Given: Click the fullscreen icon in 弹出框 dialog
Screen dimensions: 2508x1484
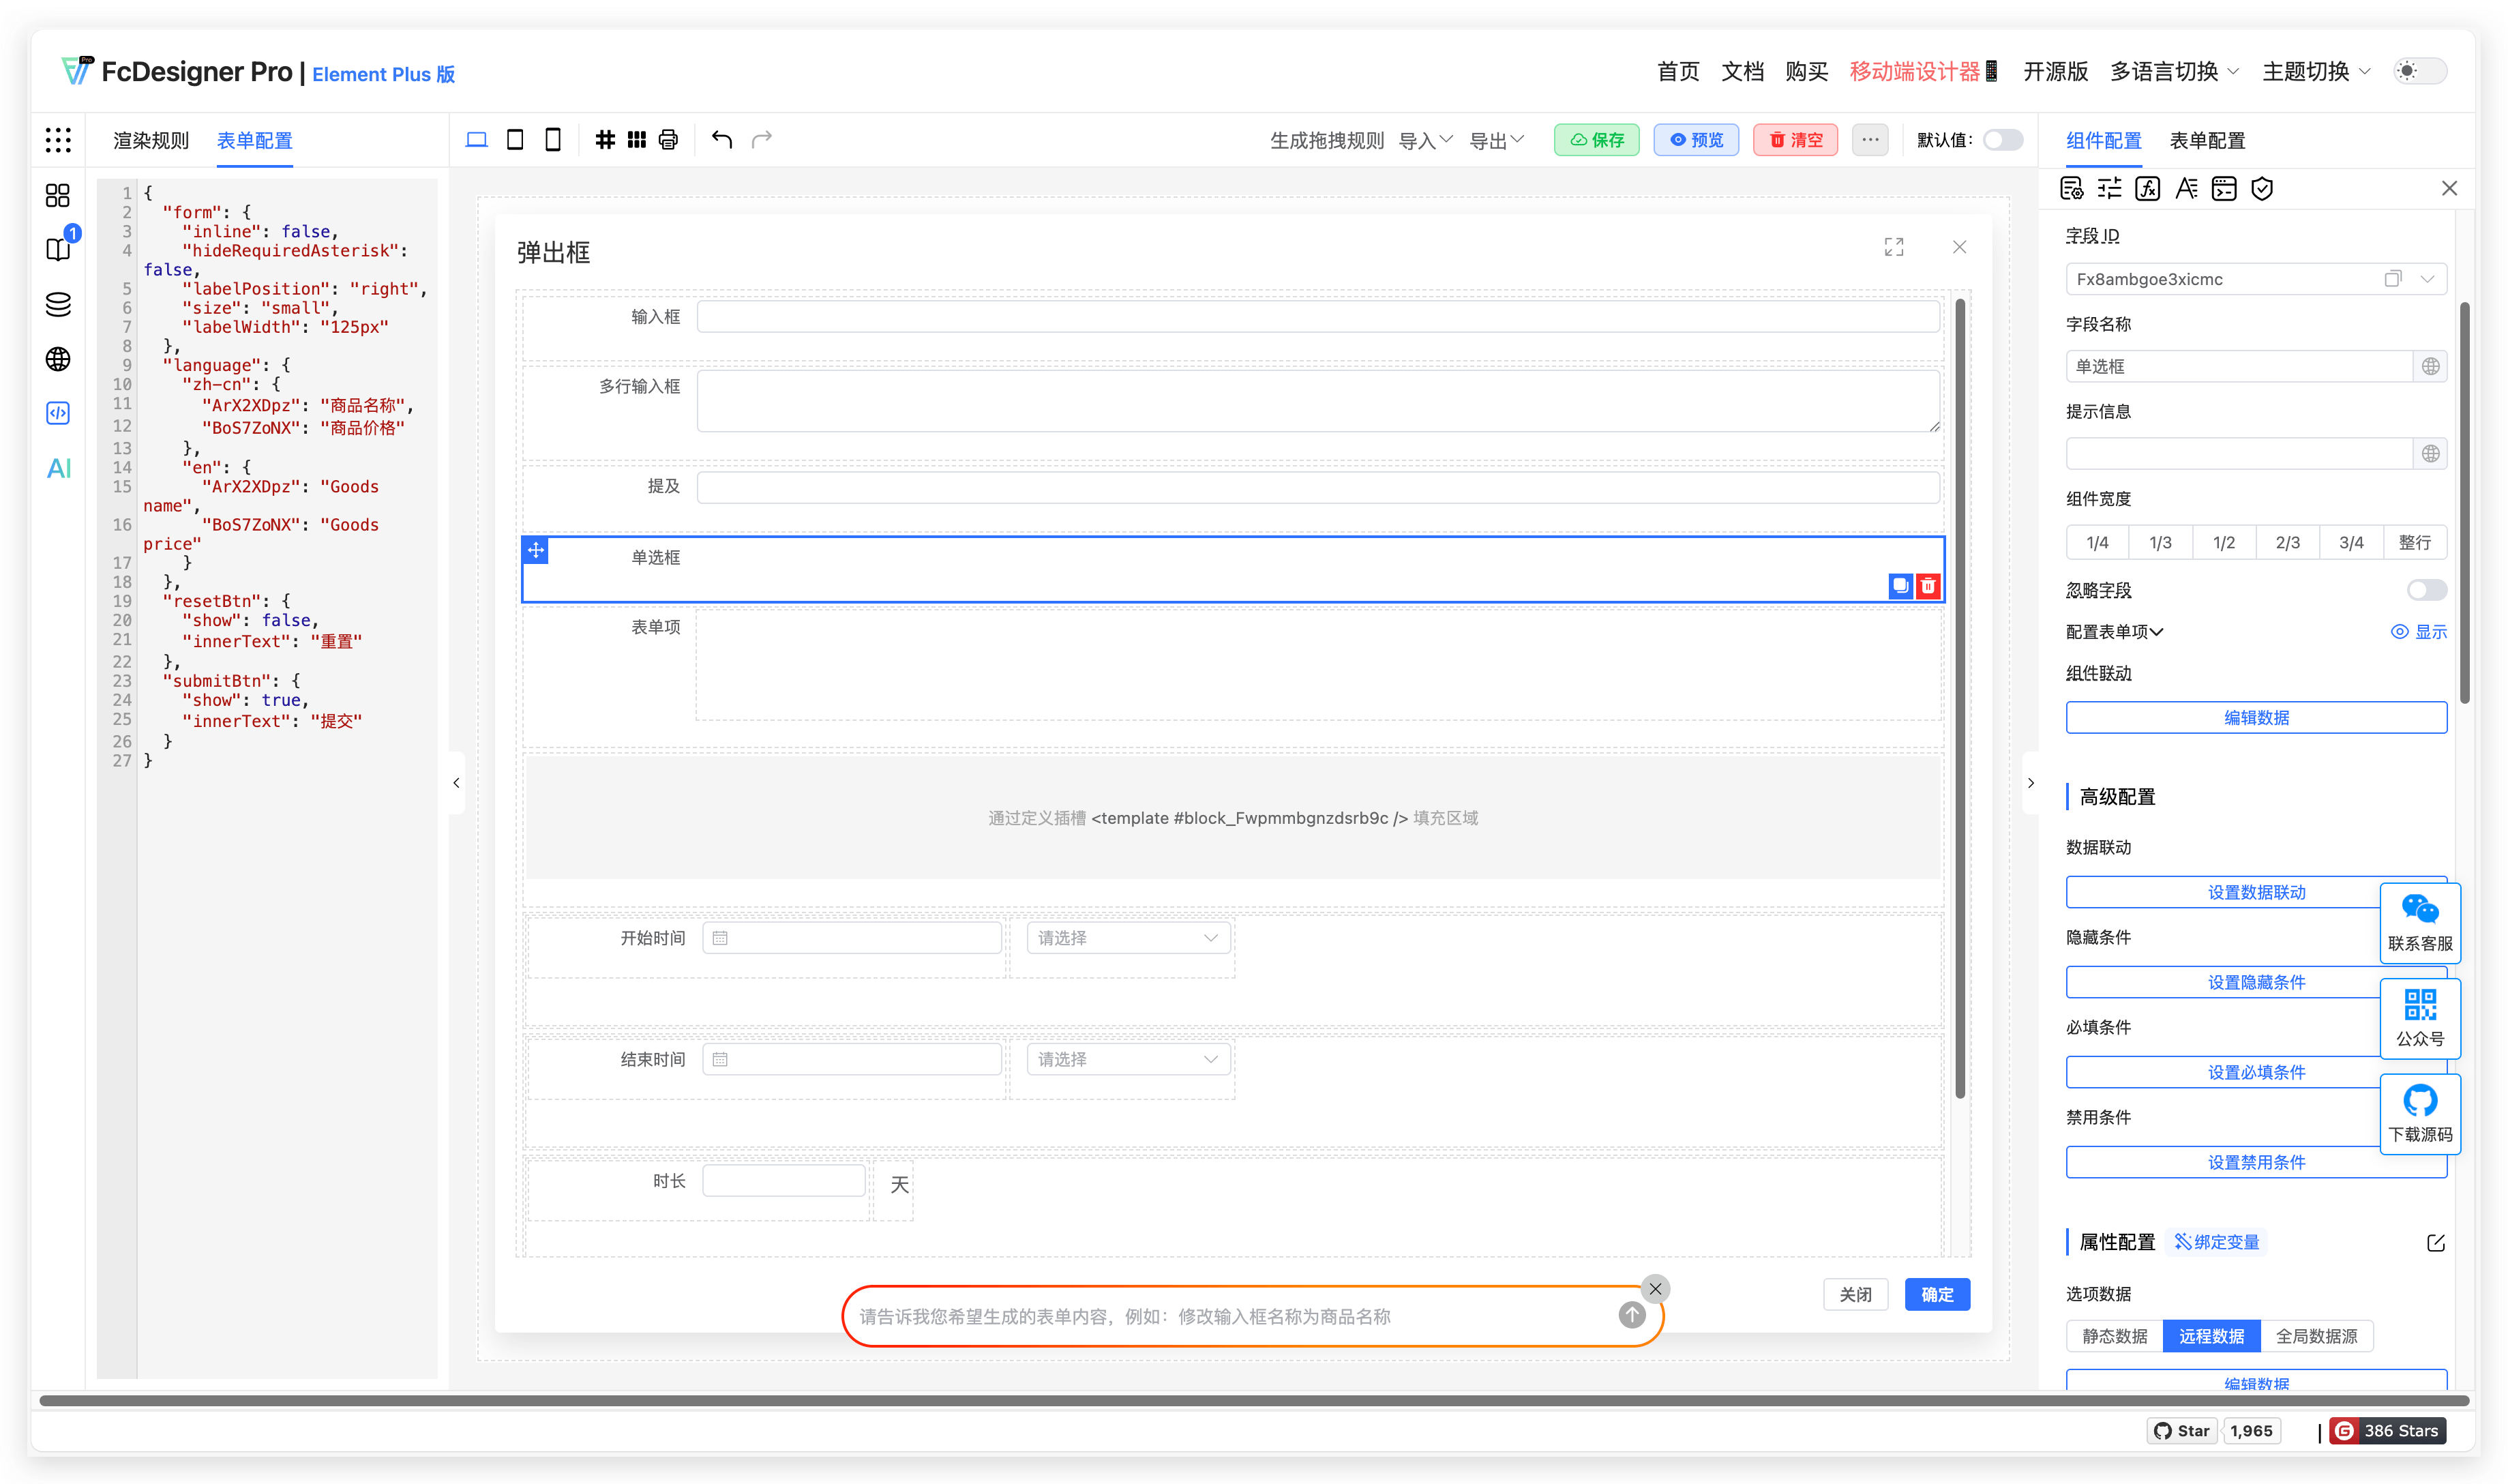Looking at the screenshot, I should [x=1893, y=247].
